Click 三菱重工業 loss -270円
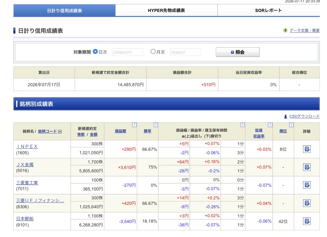327x237 pixels. 129,185
